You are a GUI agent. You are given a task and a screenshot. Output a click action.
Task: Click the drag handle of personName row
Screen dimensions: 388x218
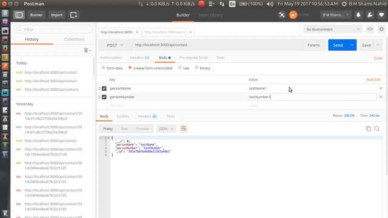(99, 88)
